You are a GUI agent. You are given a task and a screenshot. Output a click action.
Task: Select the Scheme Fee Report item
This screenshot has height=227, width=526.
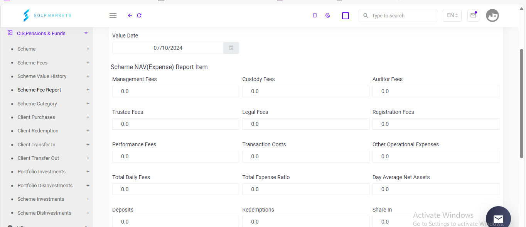(x=39, y=90)
